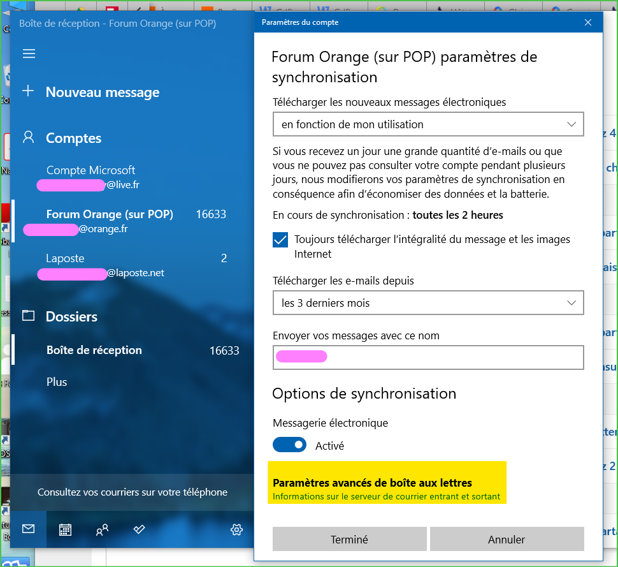Turn off Messagerie électronique sync toggle
Screen dimensions: 618x567
pos(289,445)
